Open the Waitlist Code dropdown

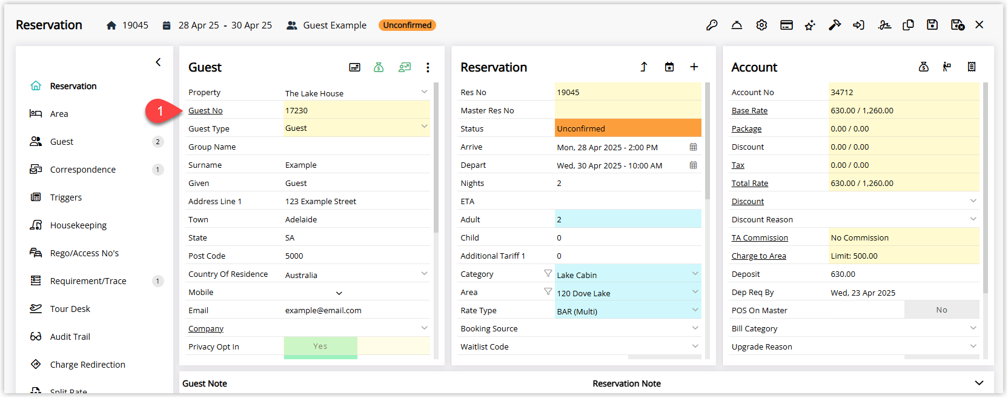[x=695, y=346]
